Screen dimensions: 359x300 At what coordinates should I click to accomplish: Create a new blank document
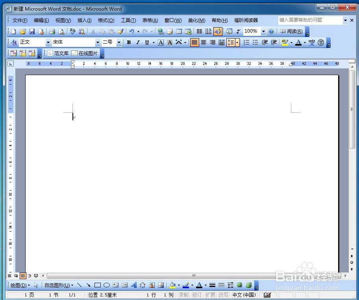pyautogui.click(x=13, y=31)
